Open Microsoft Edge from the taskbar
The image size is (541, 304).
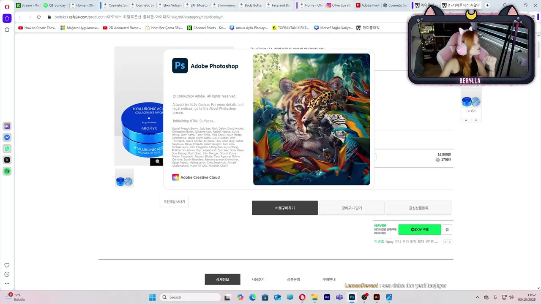tap(252, 297)
